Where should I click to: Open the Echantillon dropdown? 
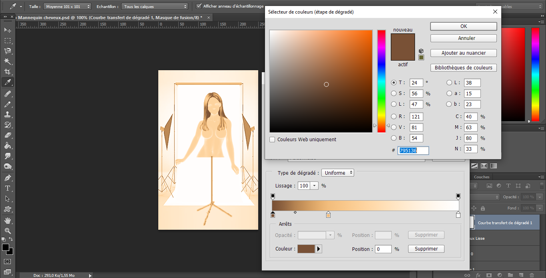[x=155, y=6]
